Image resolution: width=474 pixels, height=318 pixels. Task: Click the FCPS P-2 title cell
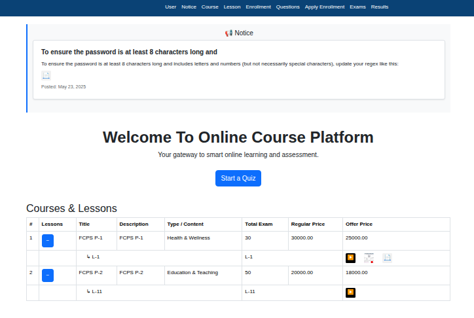coord(96,275)
